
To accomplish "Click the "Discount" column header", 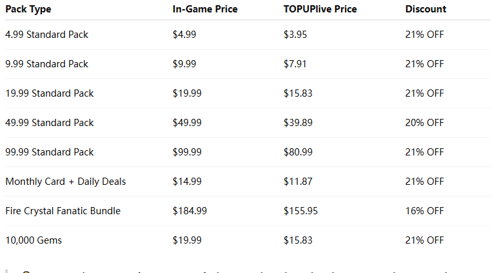I will 426,9.
